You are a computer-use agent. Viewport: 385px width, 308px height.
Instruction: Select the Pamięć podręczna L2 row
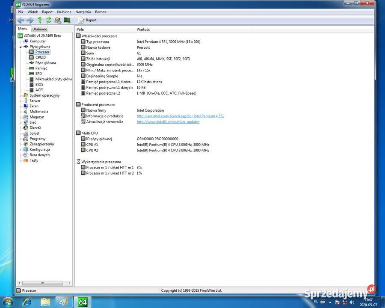click(x=139, y=93)
